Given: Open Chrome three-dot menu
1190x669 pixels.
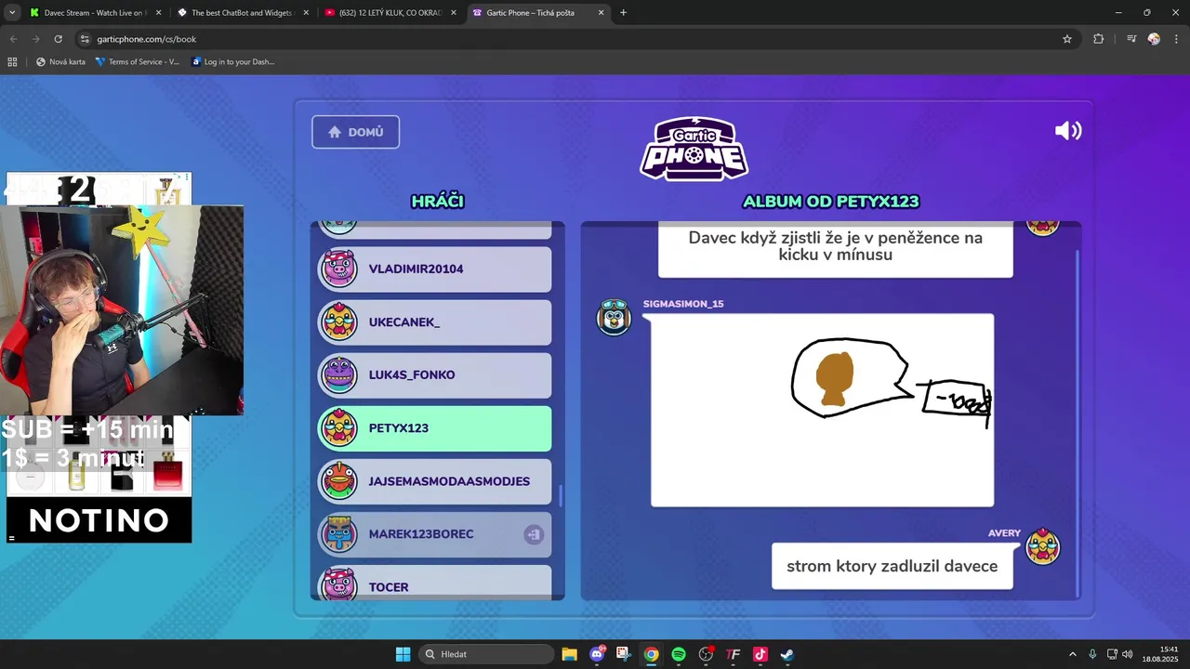Looking at the screenshot, I should pos(1177,39).
